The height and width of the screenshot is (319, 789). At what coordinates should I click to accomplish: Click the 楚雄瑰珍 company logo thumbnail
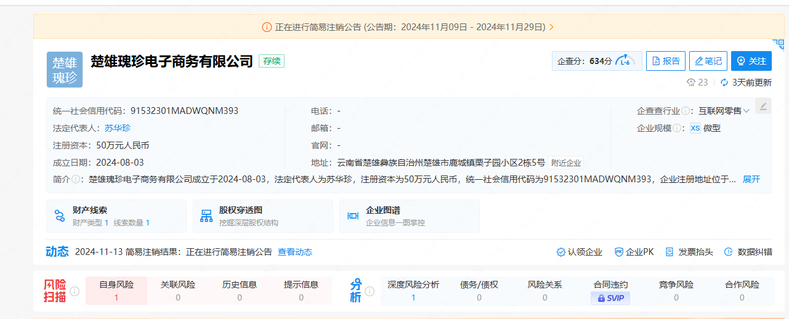65,70
